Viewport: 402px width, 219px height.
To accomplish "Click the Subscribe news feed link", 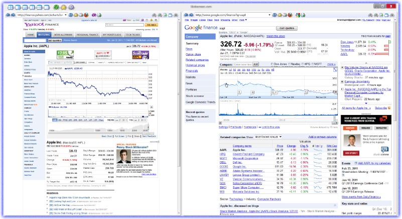I will tap(381, 108).
